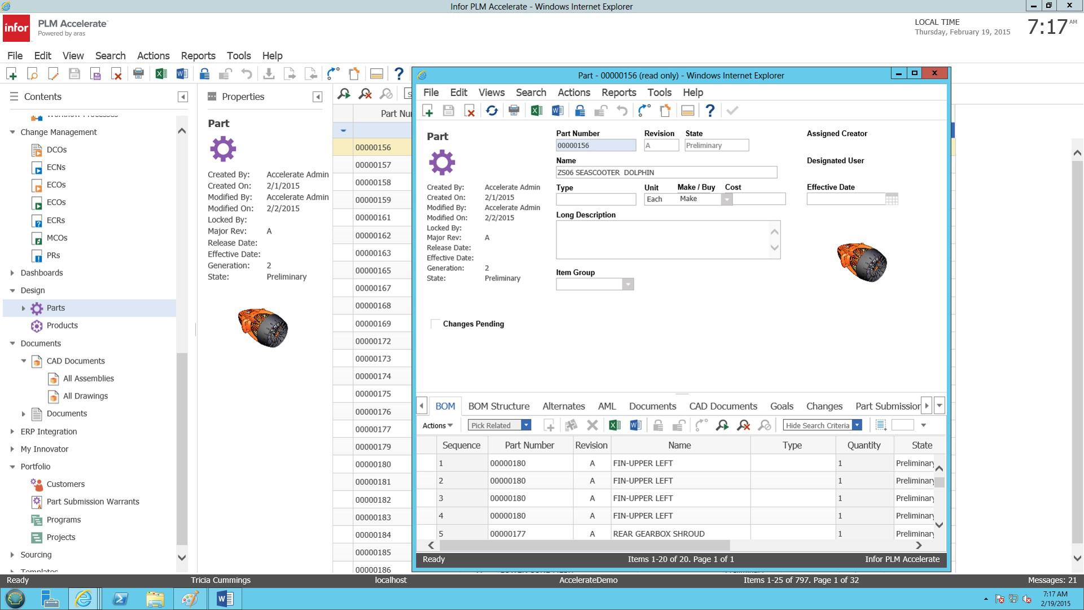Open the Hide Search Criteria dropdown
The height and width of the screenshot is (610, 1084).
pyautogui.click(x=857, y=425)
